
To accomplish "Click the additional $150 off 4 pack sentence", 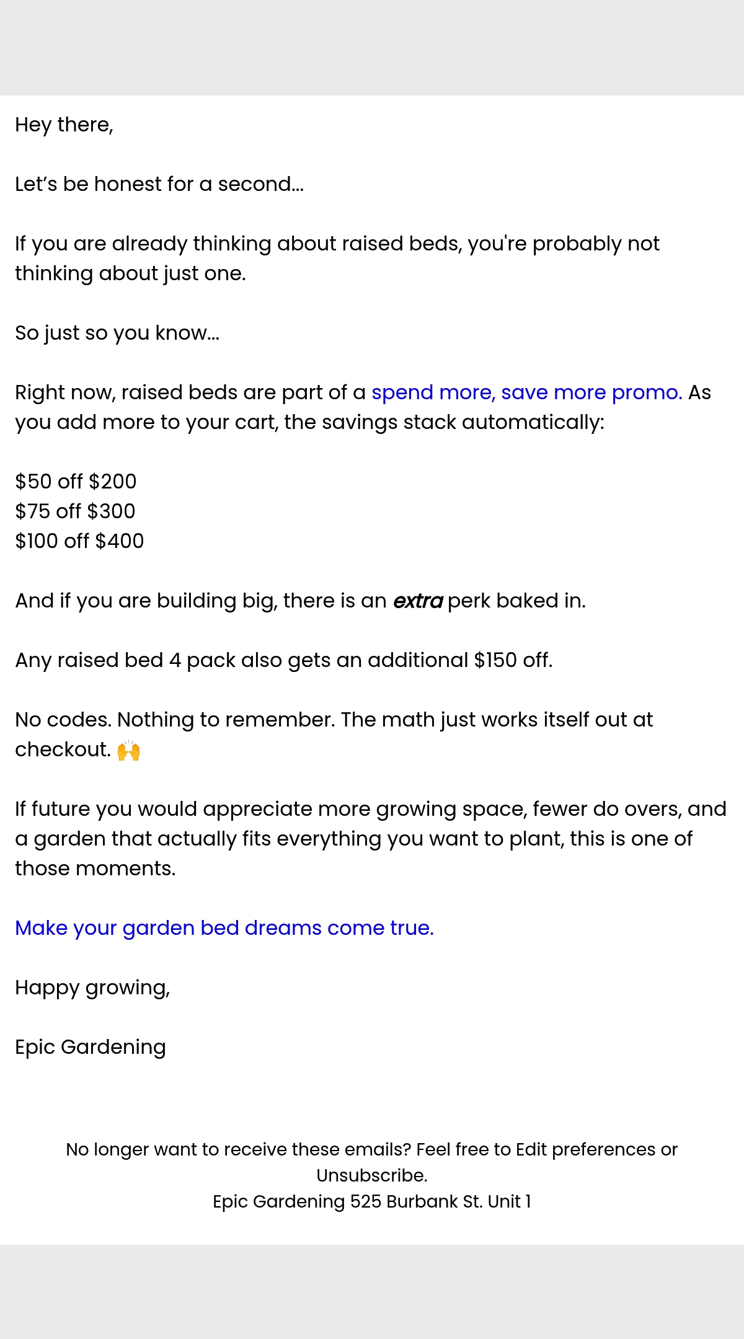I will 283,660.
